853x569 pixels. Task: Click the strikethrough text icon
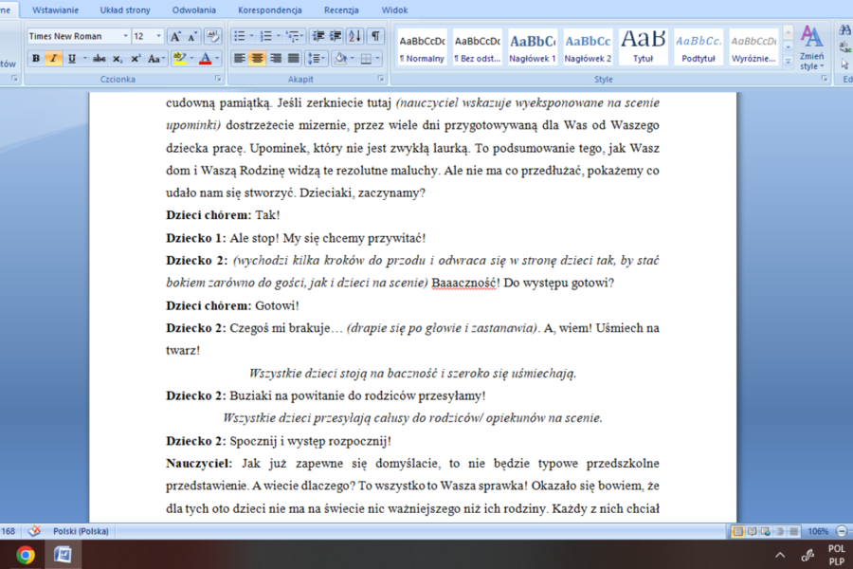tap(99, 59)
